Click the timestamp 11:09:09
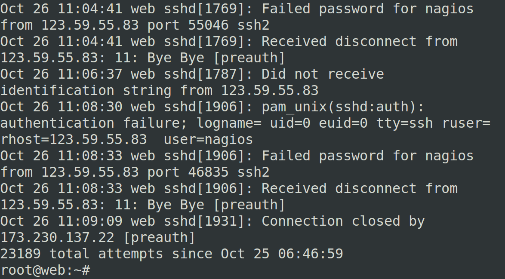 (x=90, y=221)
